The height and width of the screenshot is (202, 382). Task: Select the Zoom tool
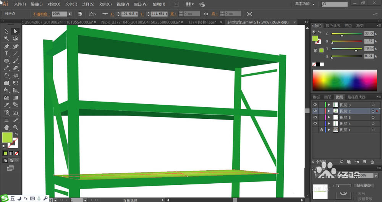click(x=15, y=127)
